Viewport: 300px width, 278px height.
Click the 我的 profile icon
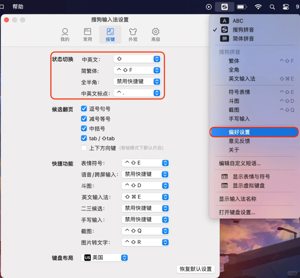(65, 34)
